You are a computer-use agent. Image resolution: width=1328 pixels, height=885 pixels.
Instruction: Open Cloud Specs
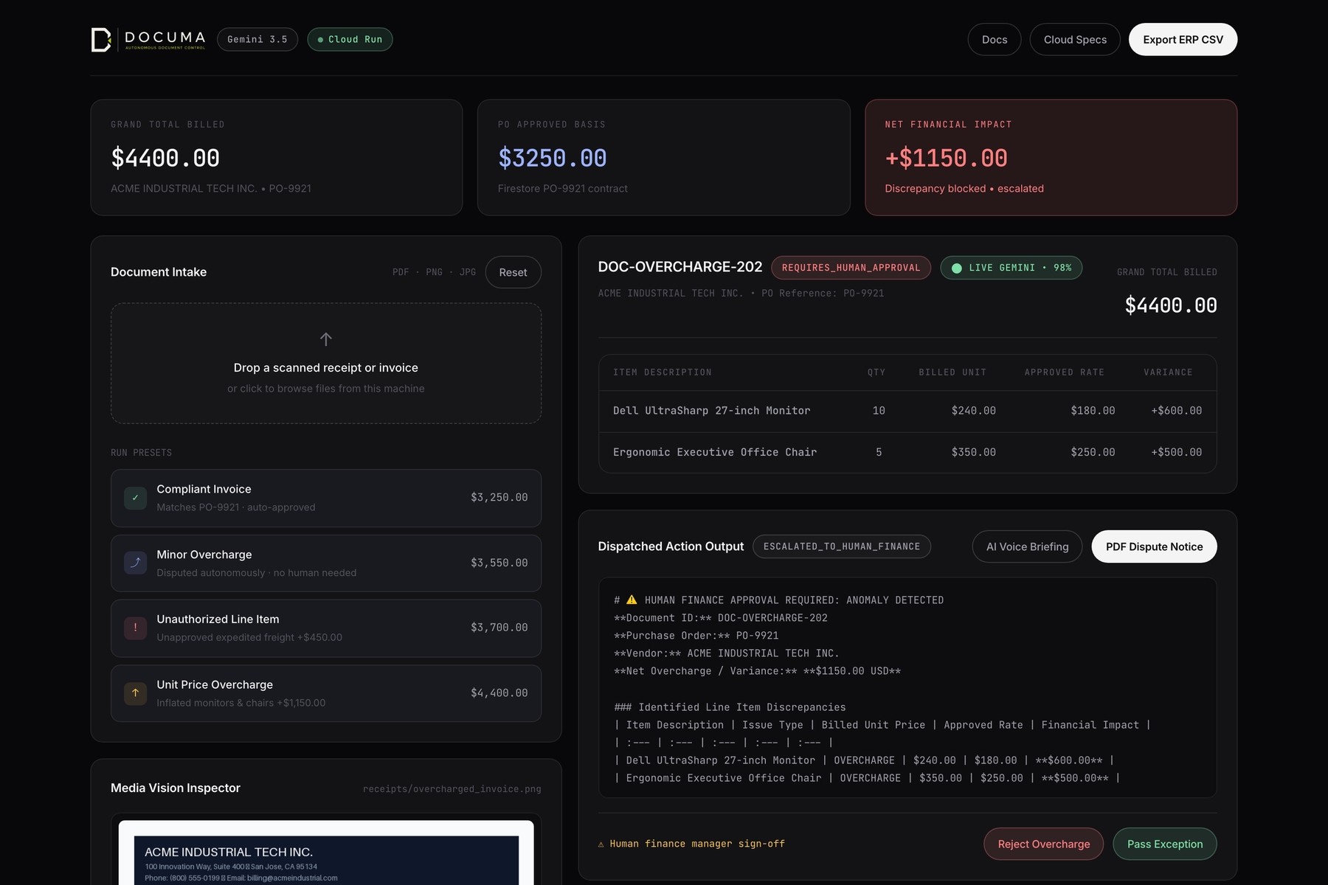[x=1075, y=39]
